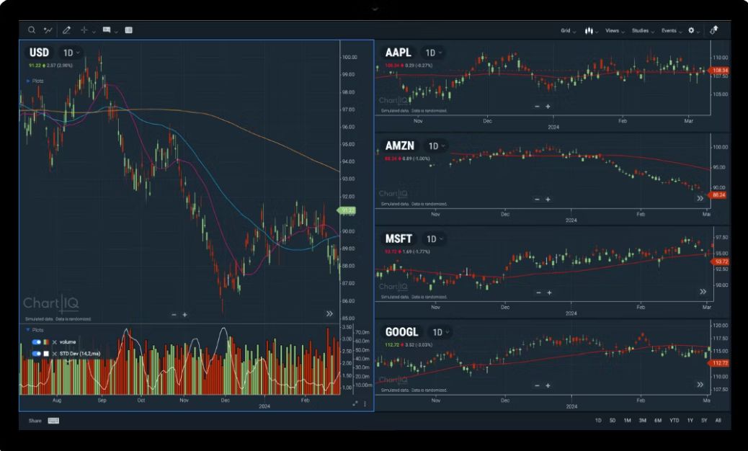The height and width of the screenshot is (451, 748).
Task: Click the Share button in footer
Action: click(35, 421)
